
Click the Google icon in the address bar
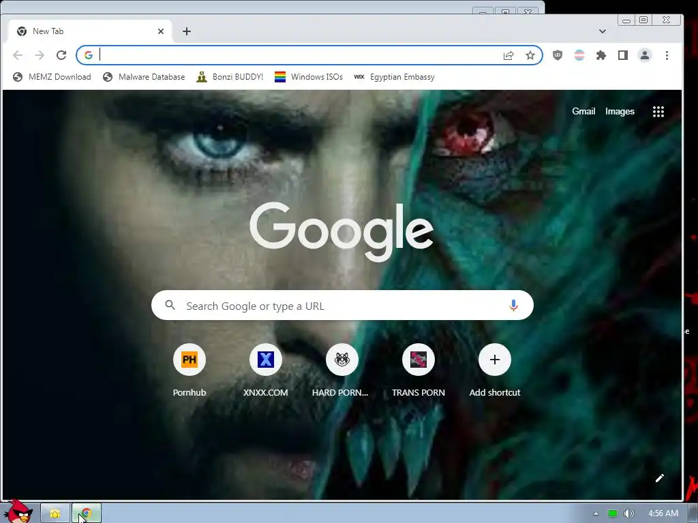[x=89, y=55]
